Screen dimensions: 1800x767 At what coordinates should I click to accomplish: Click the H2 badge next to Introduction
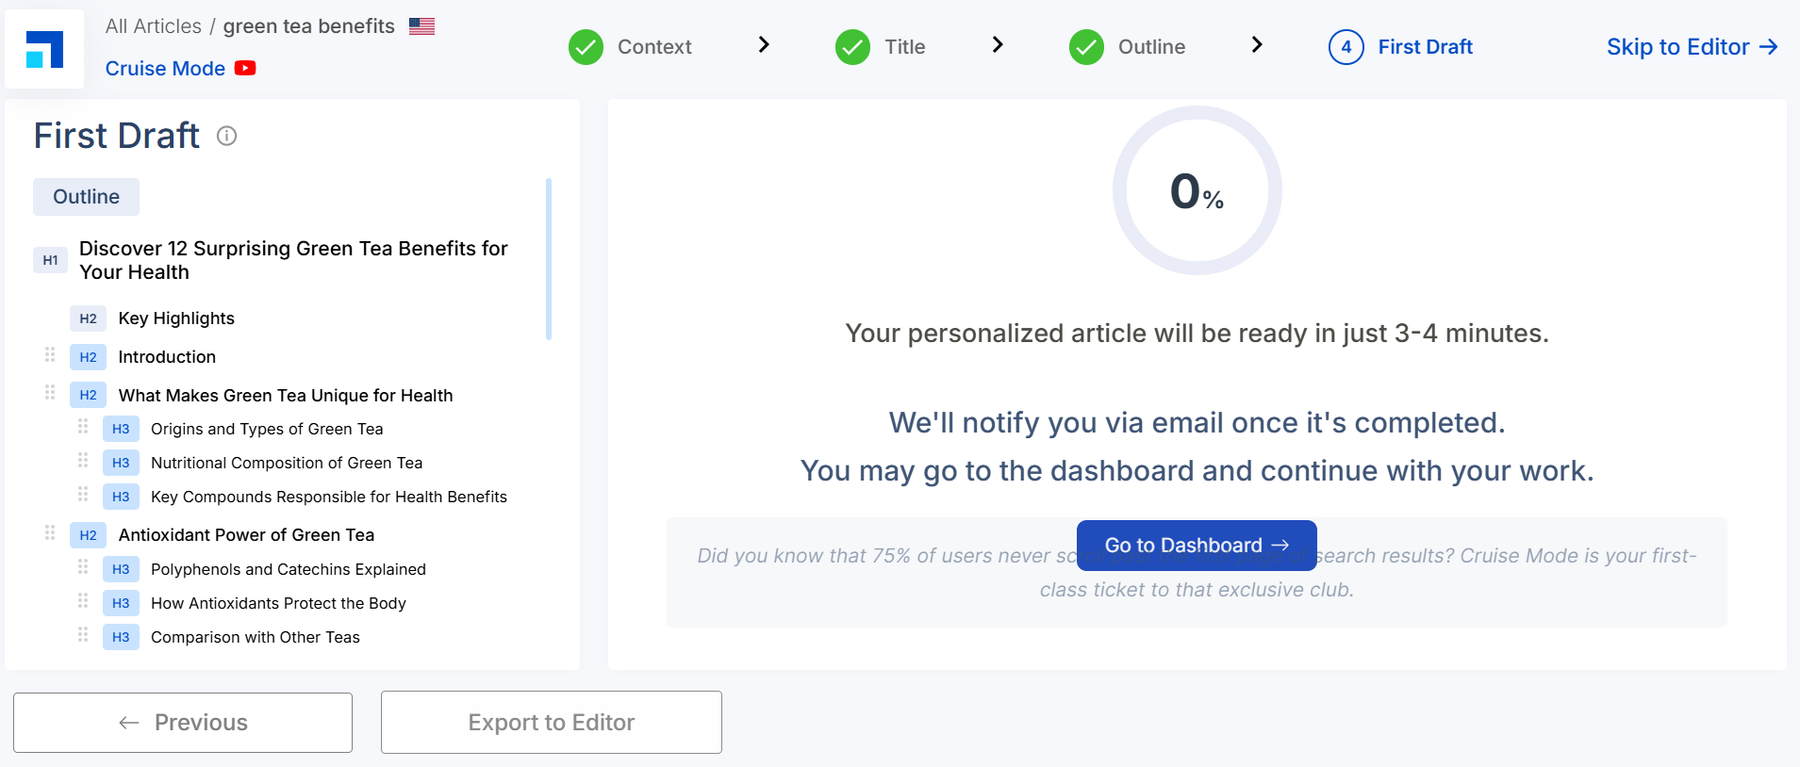pos(88,357)
